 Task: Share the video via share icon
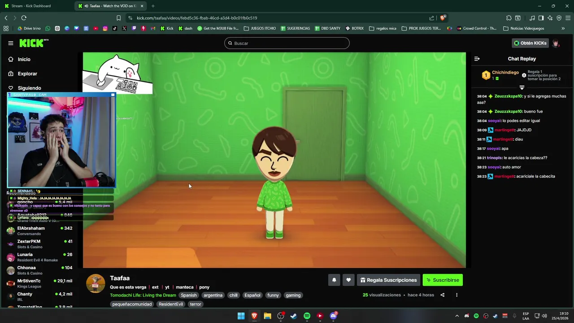[442, 295]
